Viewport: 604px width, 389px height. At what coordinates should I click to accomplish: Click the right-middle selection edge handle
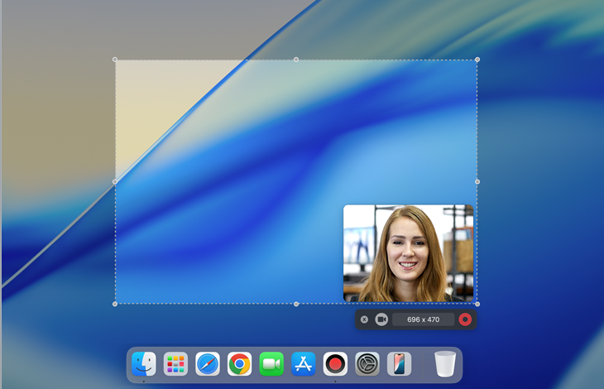pos(477,182)
